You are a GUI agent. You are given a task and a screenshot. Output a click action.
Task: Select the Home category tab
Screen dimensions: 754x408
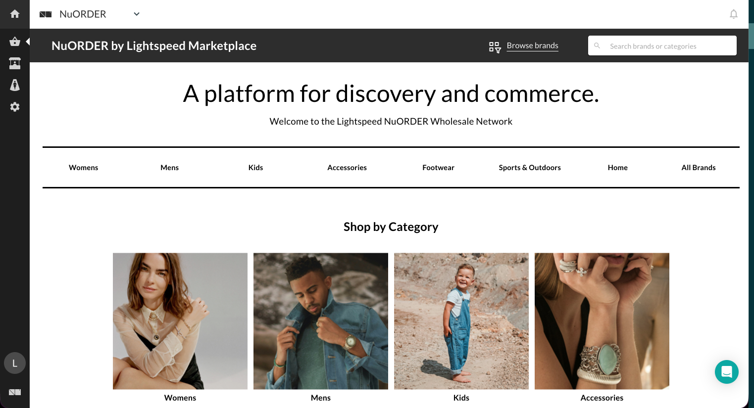[618, 168]
